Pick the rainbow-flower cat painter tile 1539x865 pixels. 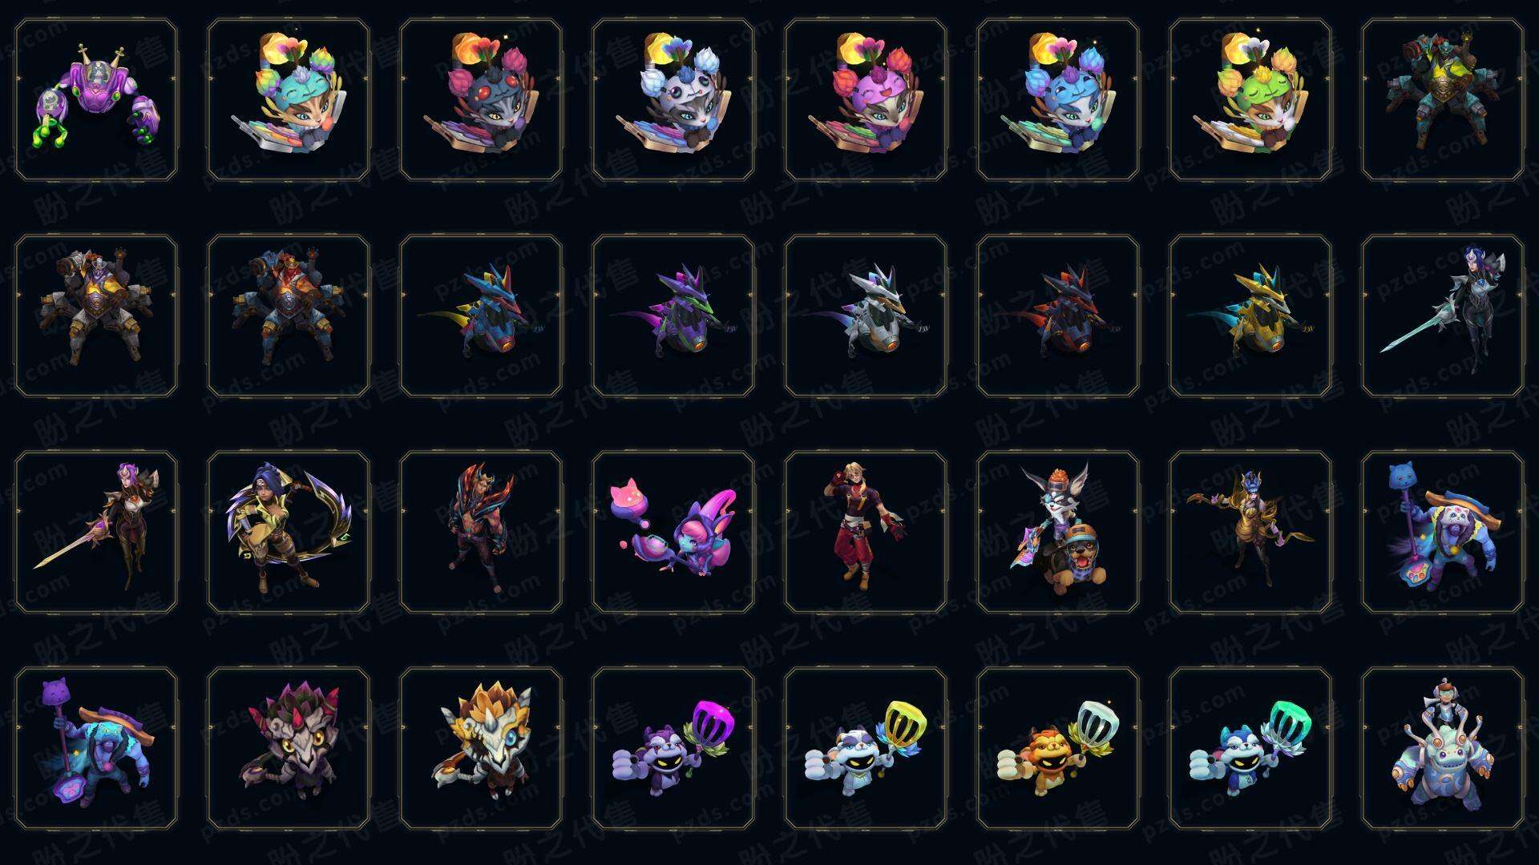[x=289, y=100]
